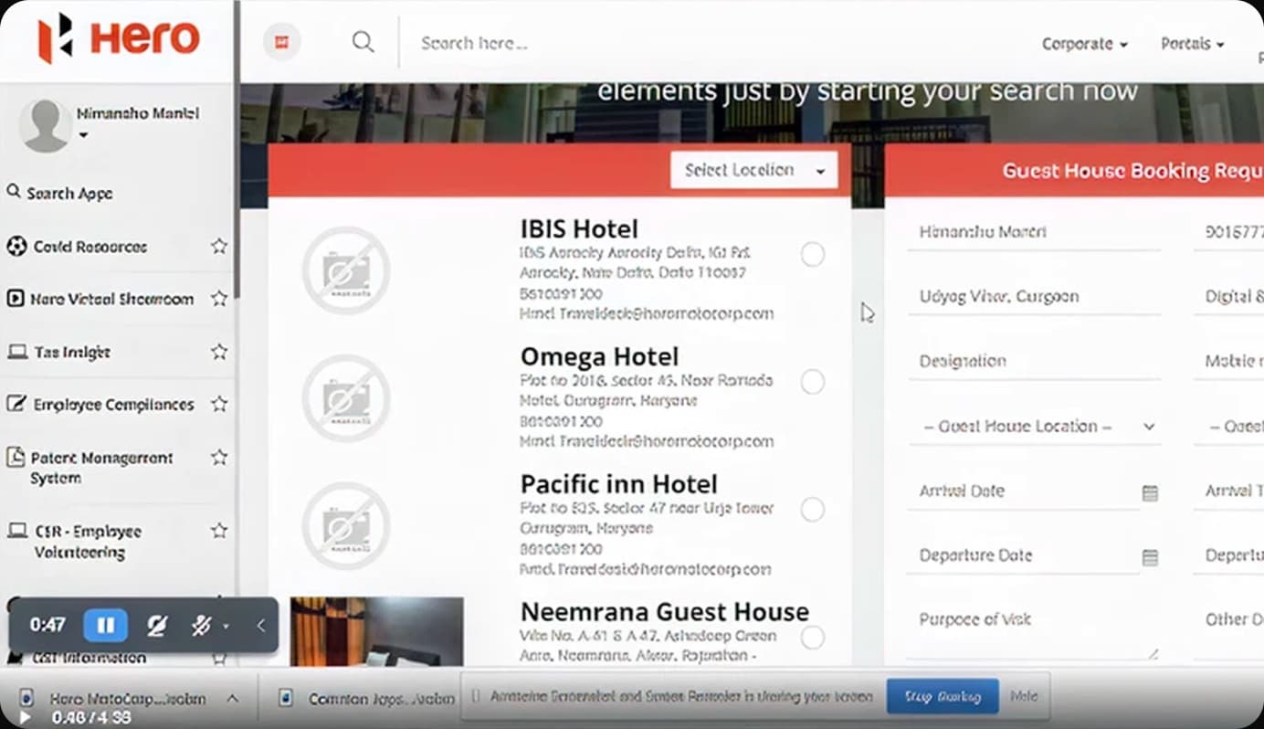The width and height of the screenshot is (1264, 729).
Task: Hide the screen sharing notification bar
Action: coord(1024,697)
